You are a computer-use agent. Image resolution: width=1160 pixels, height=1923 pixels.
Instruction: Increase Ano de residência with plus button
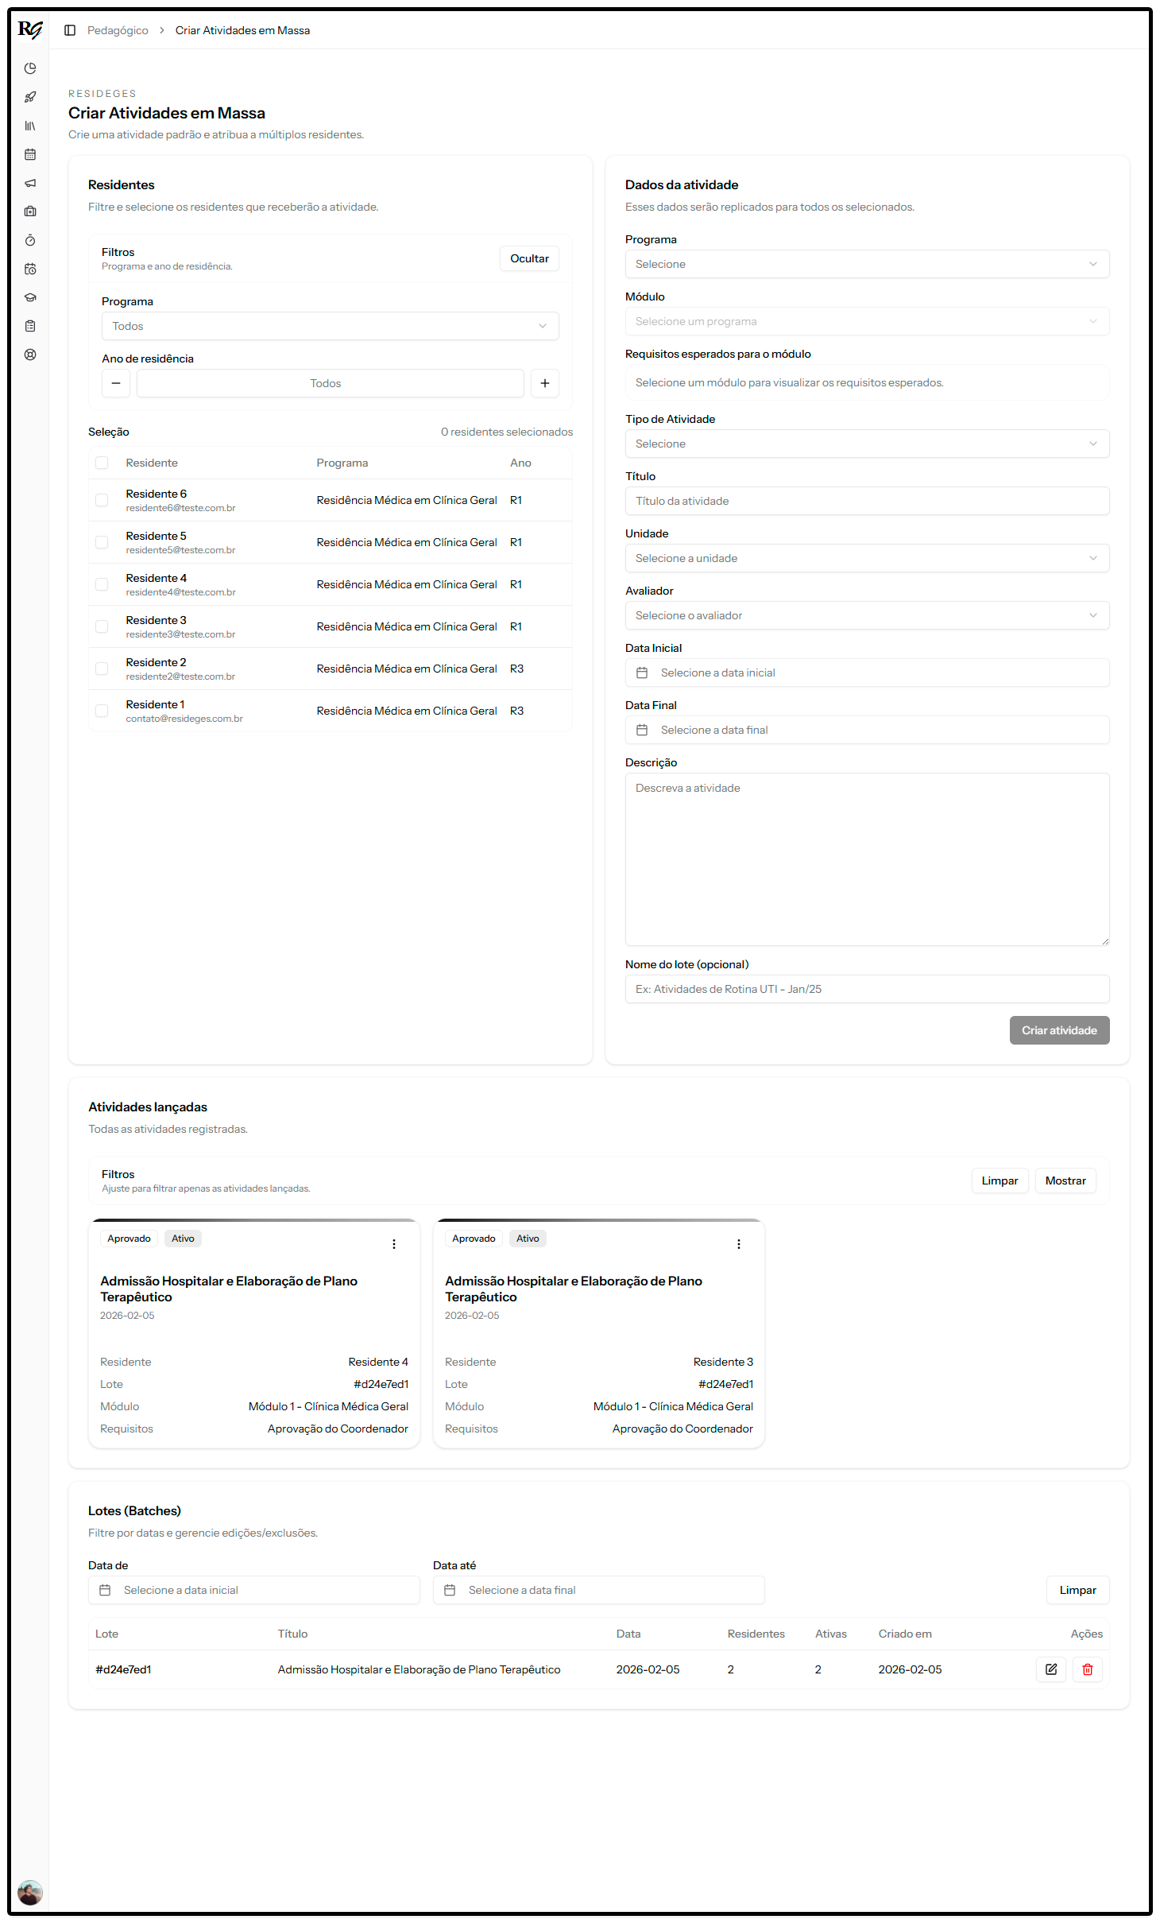[x=545, y=383]
